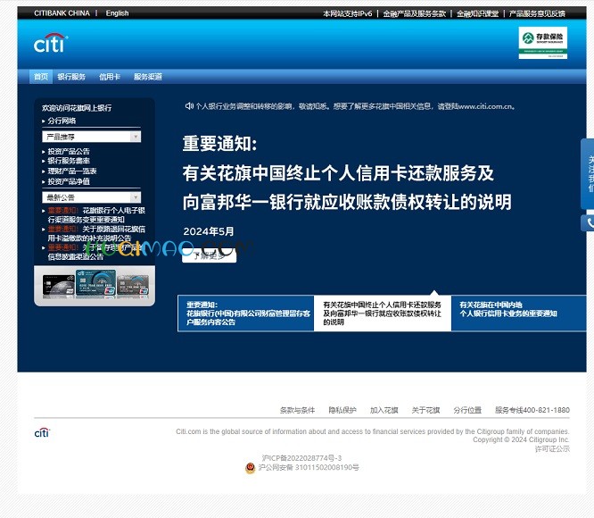Open the 隐私保护 footer link
This screenshot has height=518, width=594.
click(342, 410)
